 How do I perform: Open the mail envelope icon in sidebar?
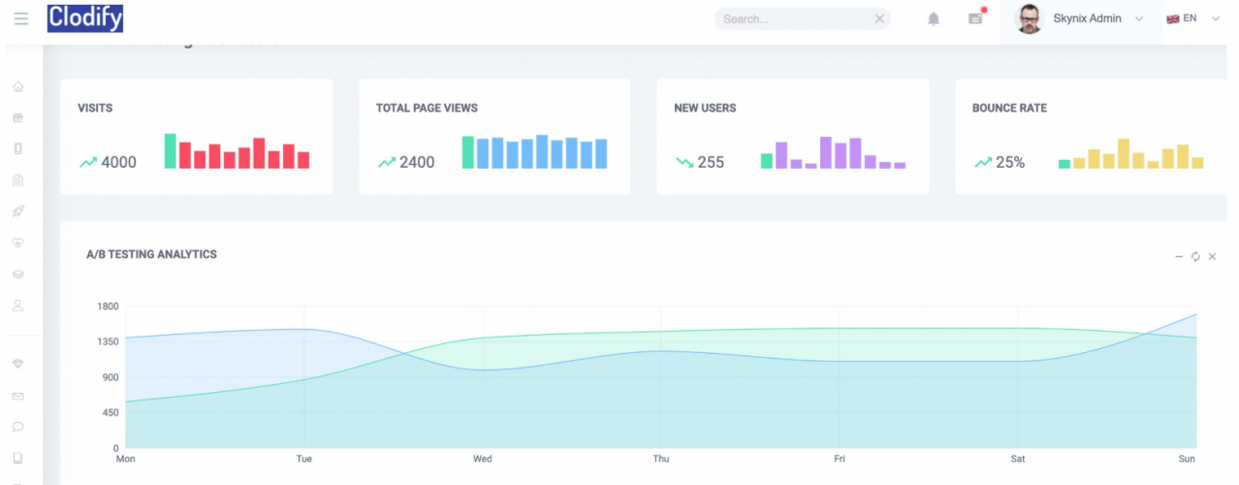[x=17, y=396]
